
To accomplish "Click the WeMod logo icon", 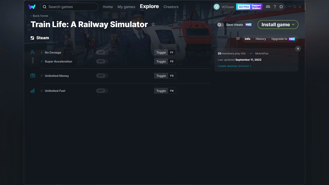I will [32, 7].
